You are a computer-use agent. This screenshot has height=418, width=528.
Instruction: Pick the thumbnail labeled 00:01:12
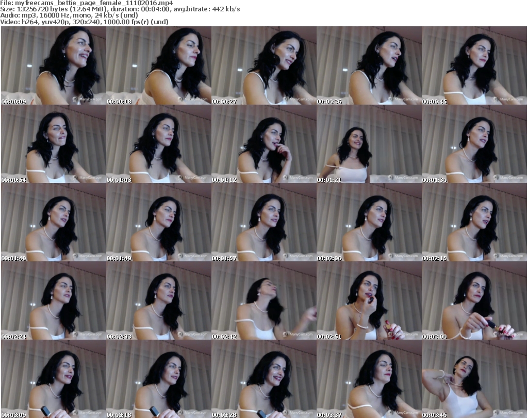(x=263, y=144)
